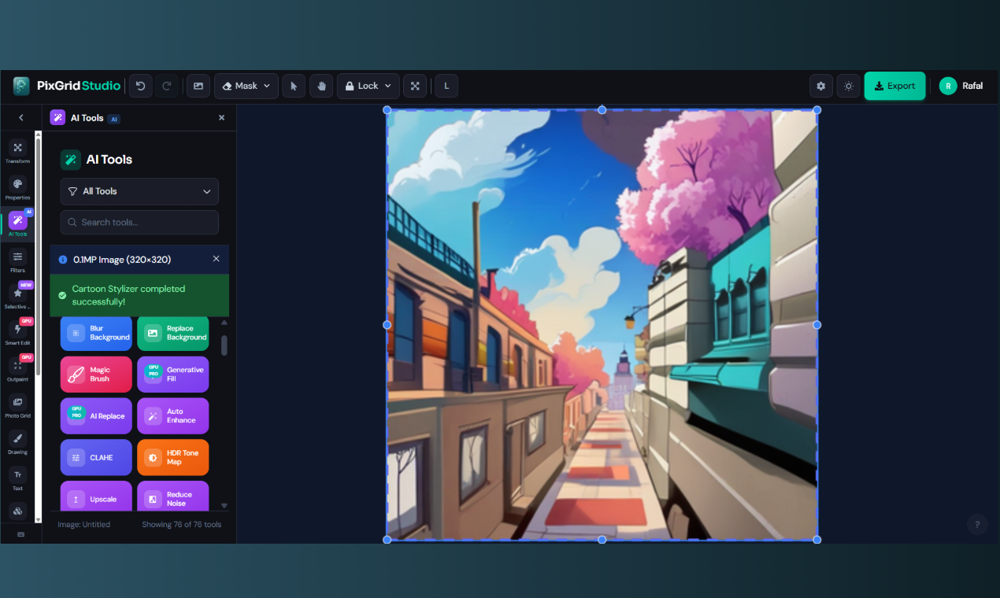Select the Hand pan tool in the toolbar
This screenshot has width=1000, height=598.
[x=321, y=86]
